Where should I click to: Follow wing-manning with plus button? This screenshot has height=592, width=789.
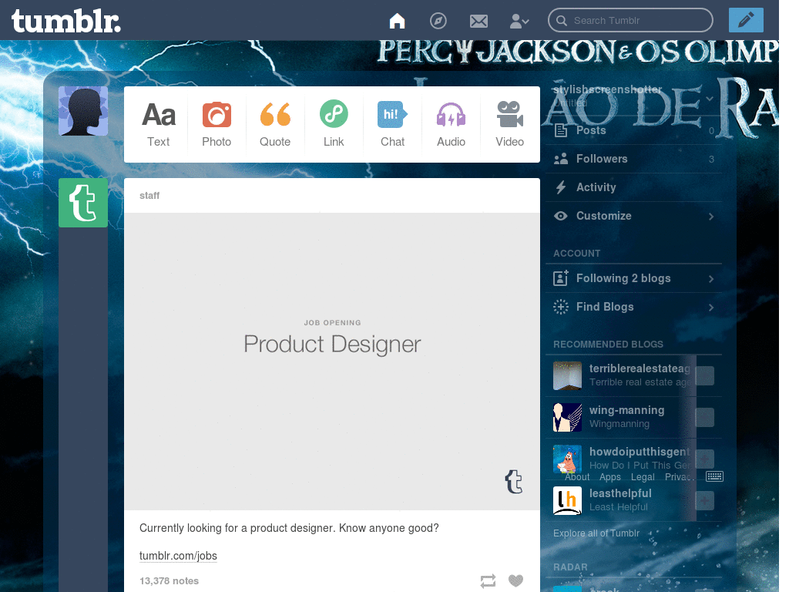704,417
